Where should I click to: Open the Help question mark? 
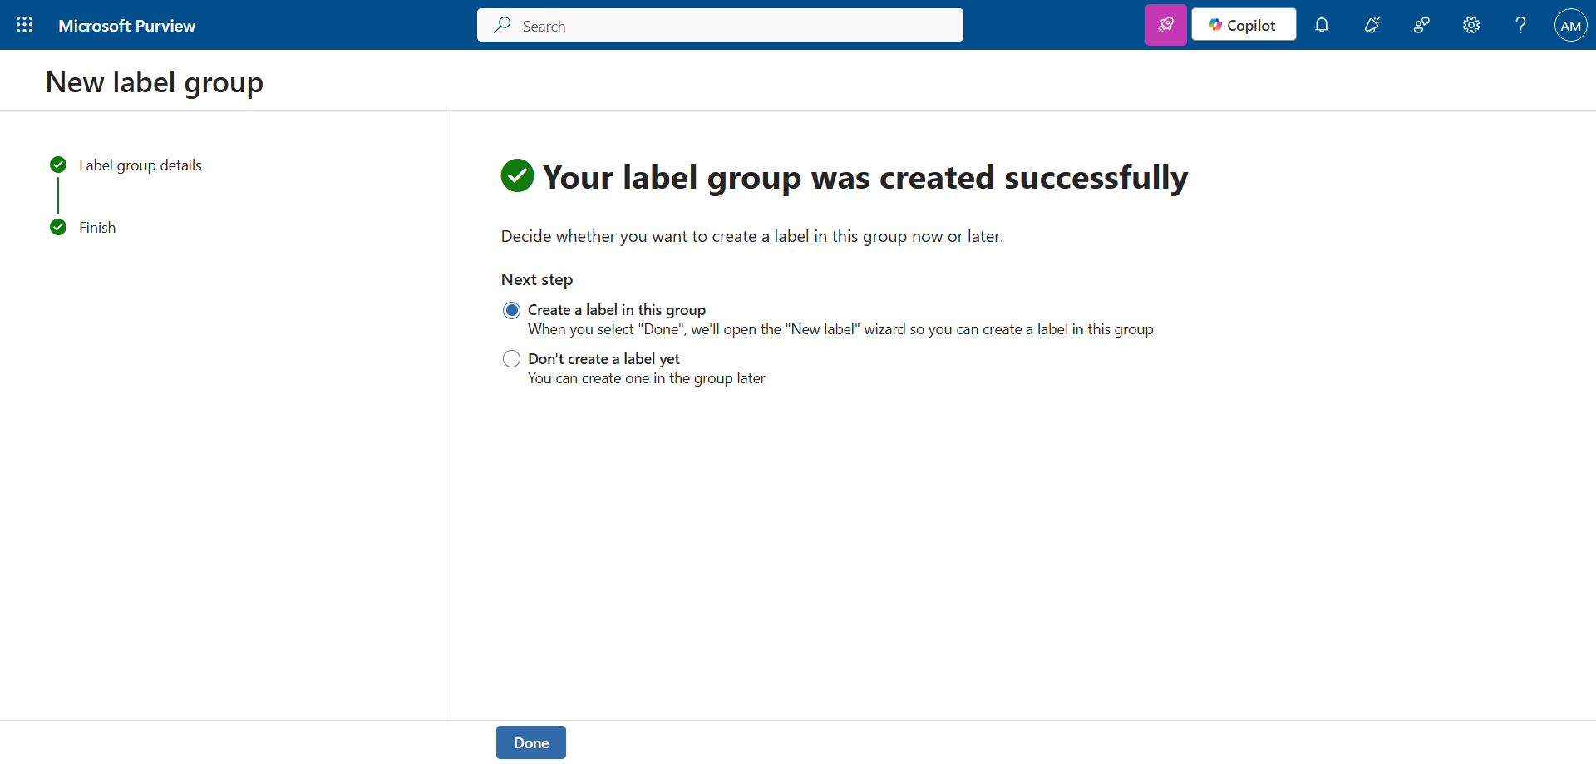click(1520, 25)
